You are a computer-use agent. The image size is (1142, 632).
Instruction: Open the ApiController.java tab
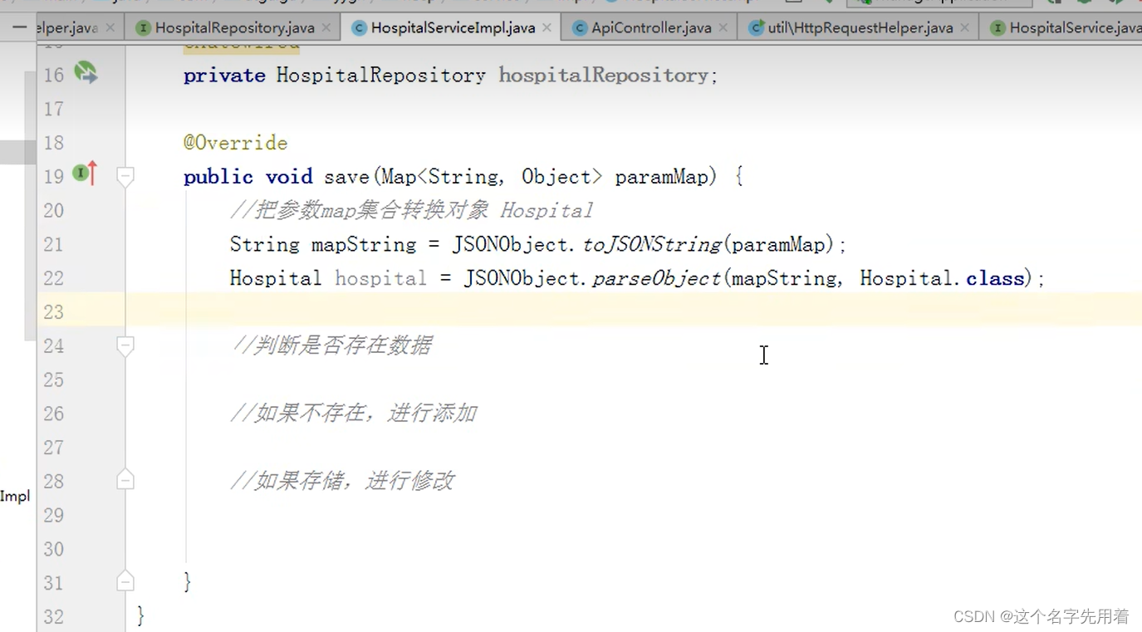[x=650, y=27]
